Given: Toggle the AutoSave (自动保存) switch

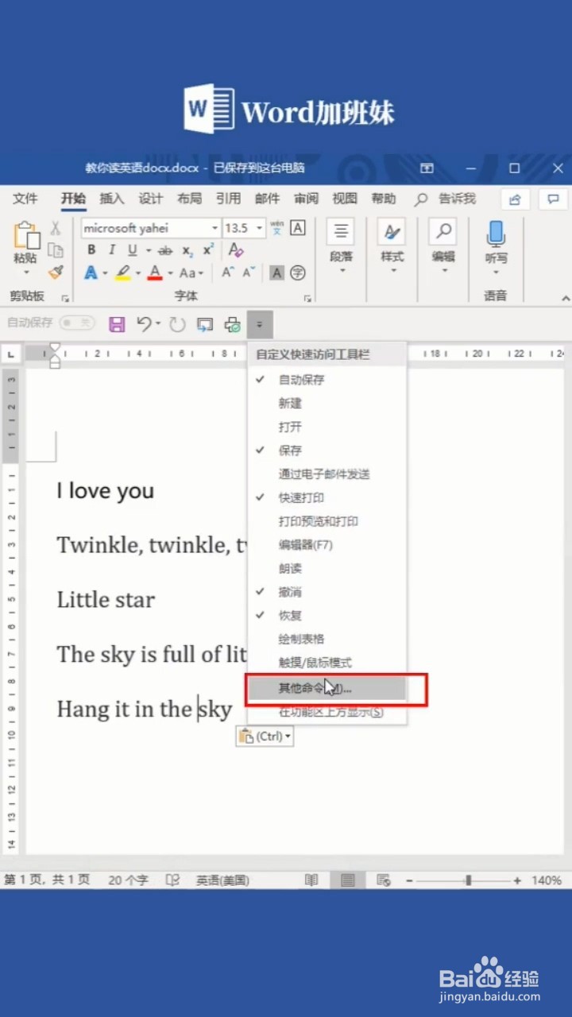Looking at the screenshot, I should tap(77, 323).
